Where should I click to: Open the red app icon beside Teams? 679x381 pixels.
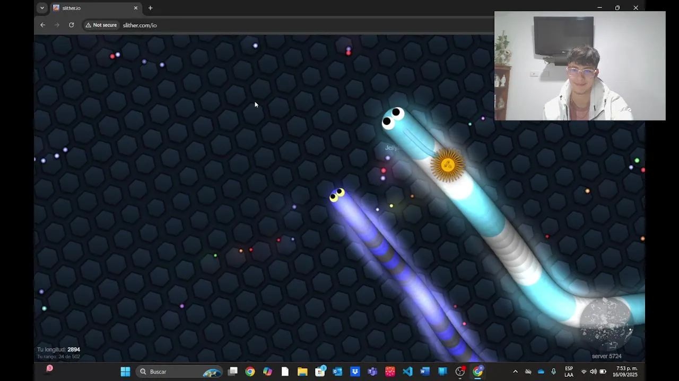(x=390, y=371)
